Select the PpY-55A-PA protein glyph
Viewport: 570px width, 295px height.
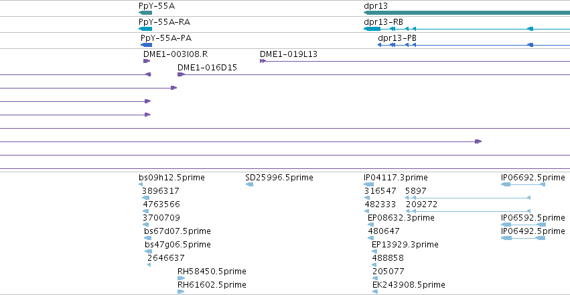147,45
